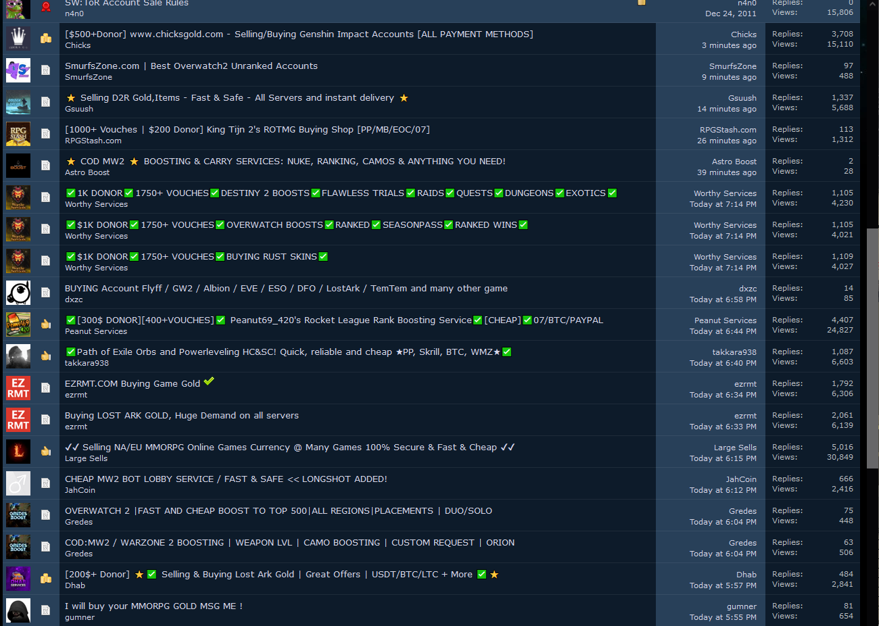
Task: Open Selling D2R Gold, Items thread
Action: pos(237,97)
